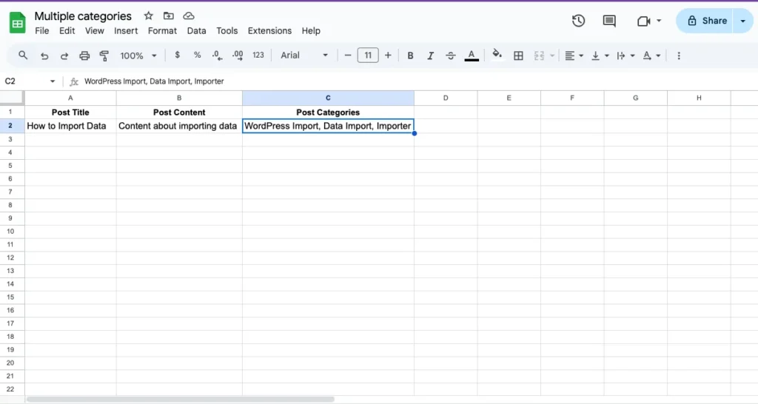Click the undo arrow
Viewport: 758px width, 404px height.
44,55
